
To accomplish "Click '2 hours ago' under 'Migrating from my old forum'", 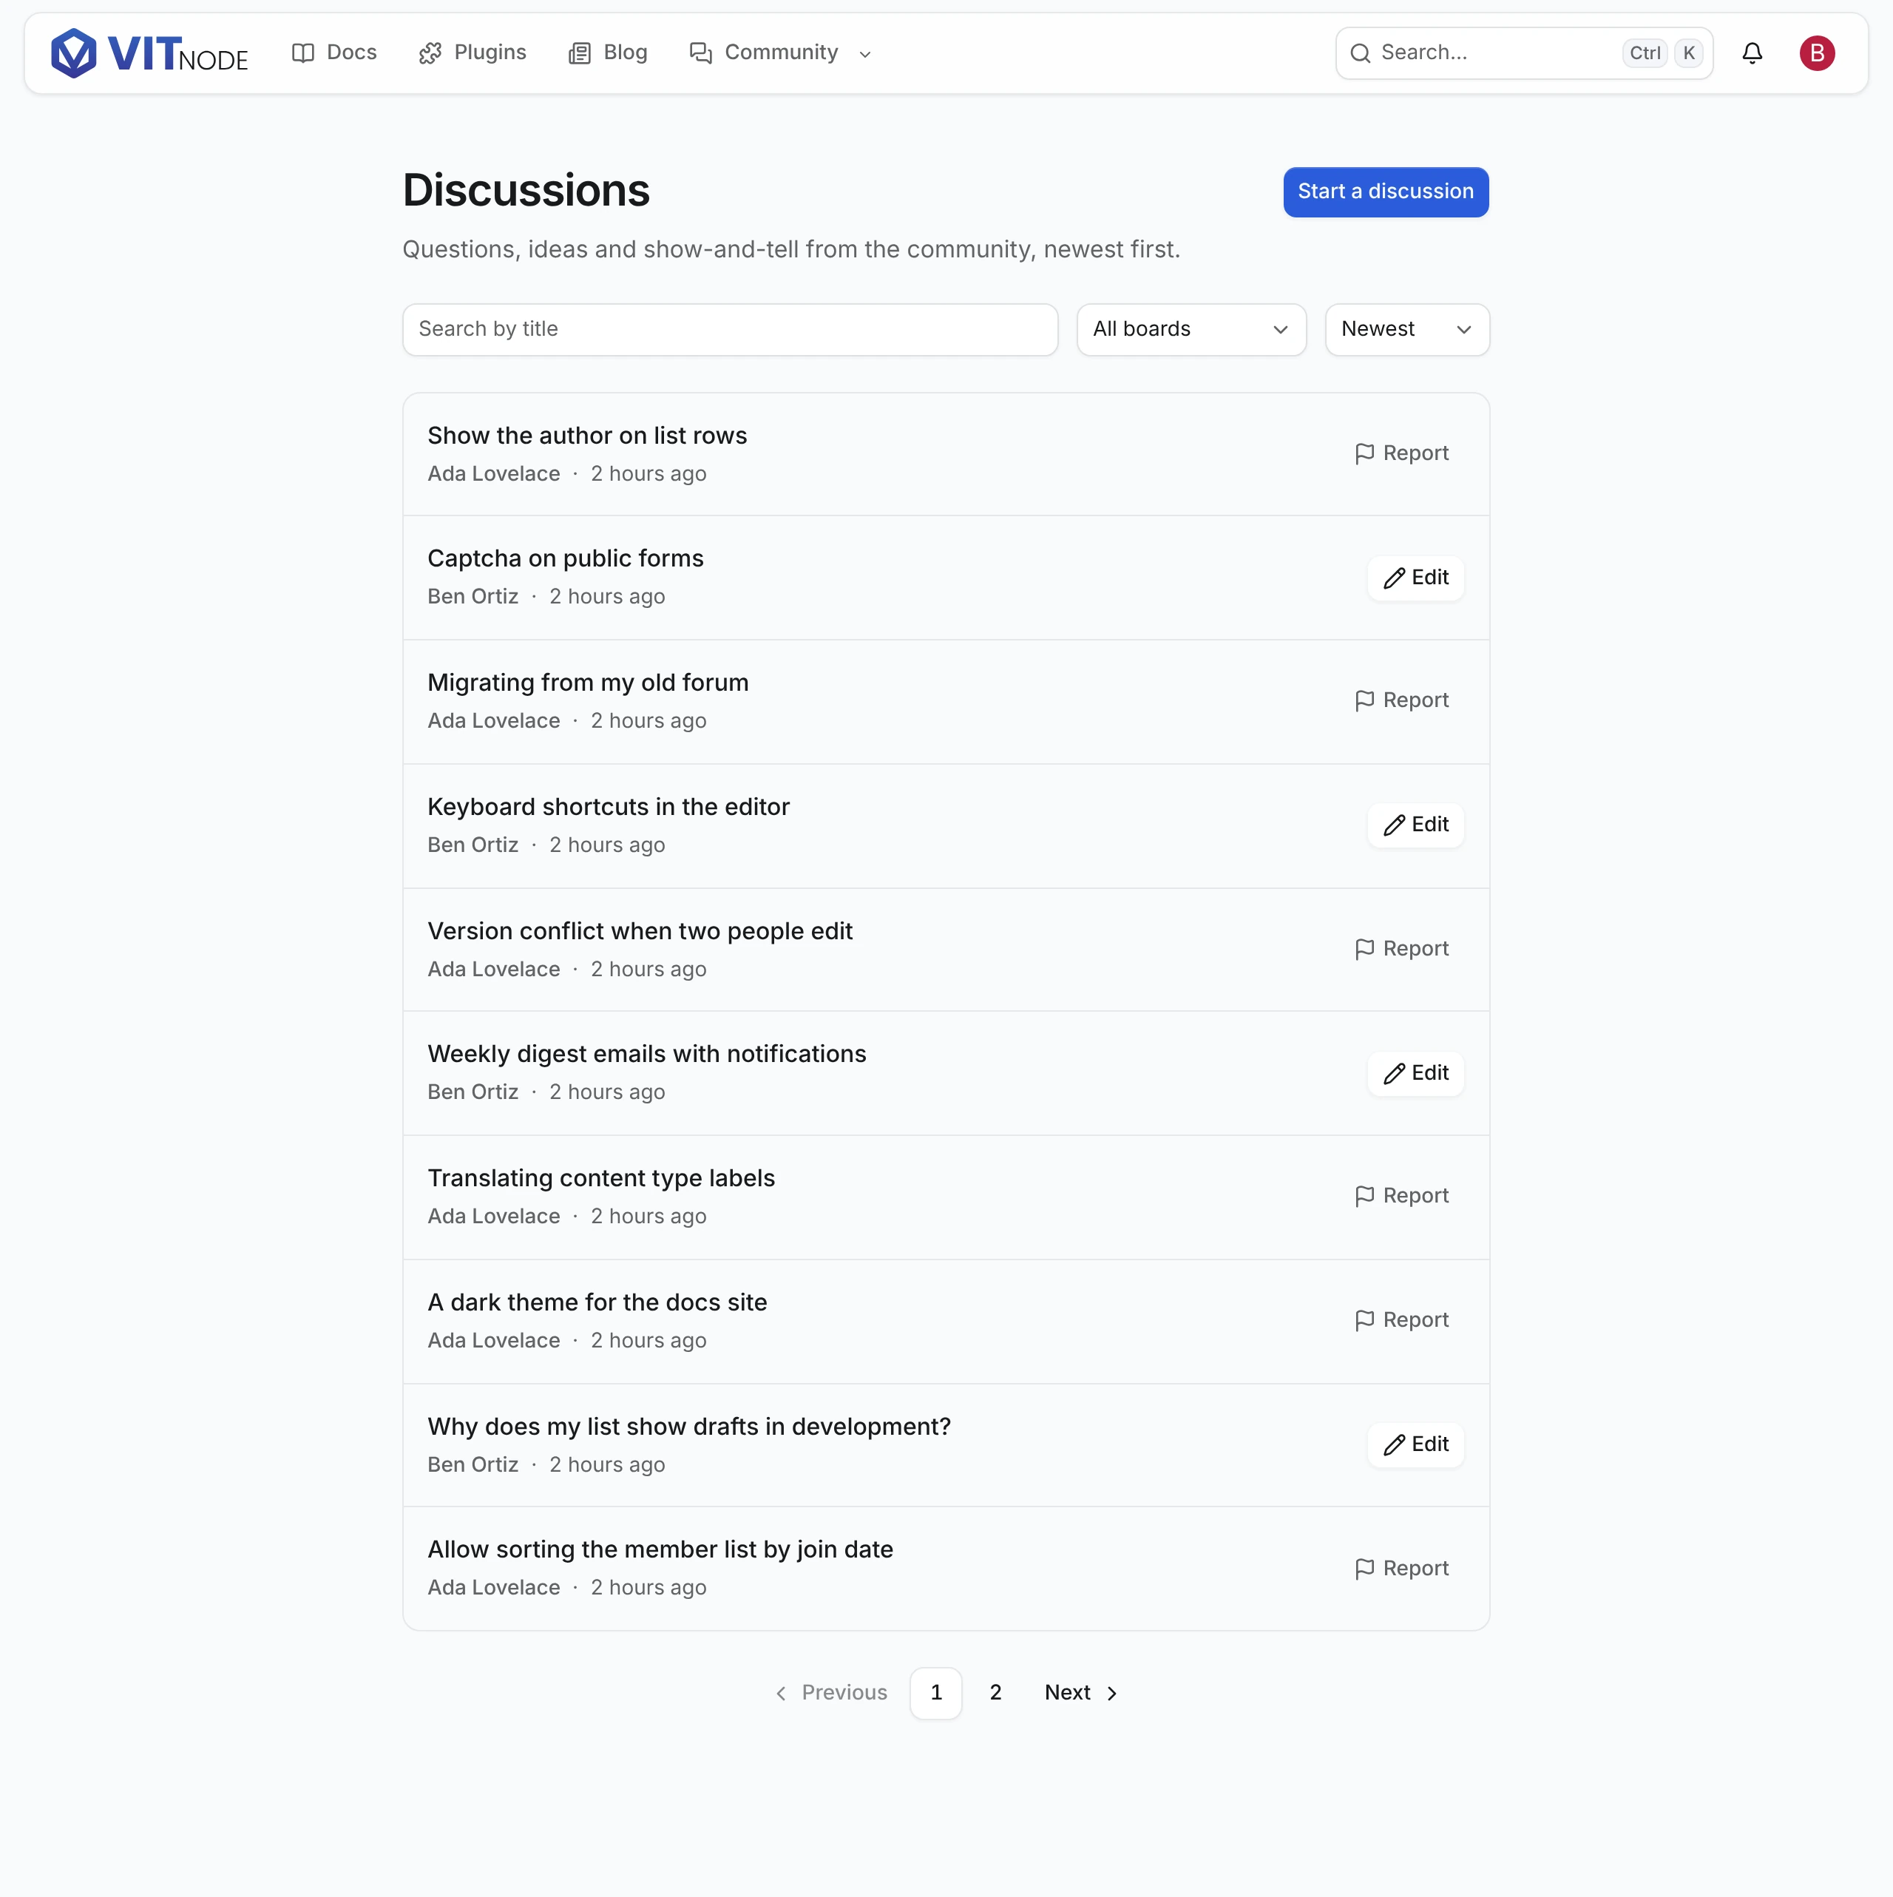I will [648, 720].
